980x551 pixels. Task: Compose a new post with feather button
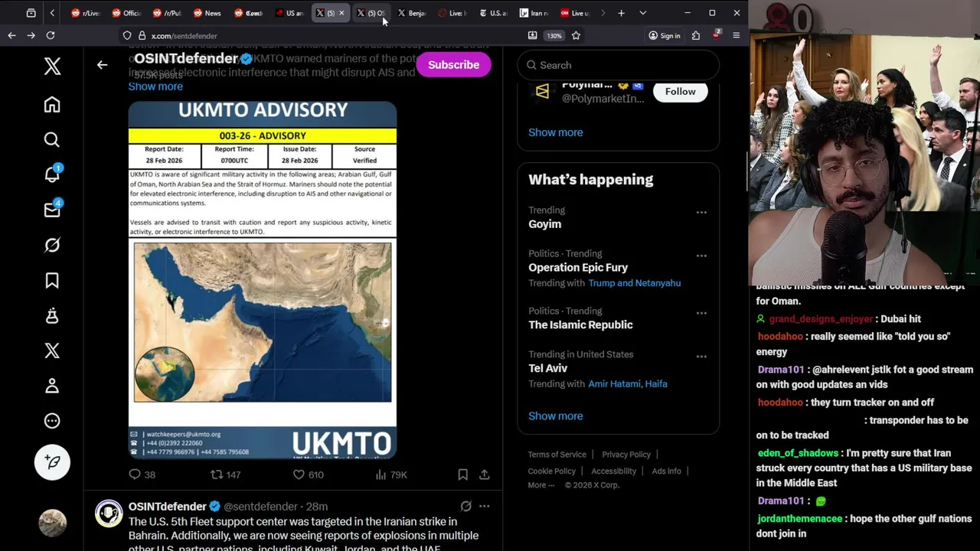click(x=52, y=461)
